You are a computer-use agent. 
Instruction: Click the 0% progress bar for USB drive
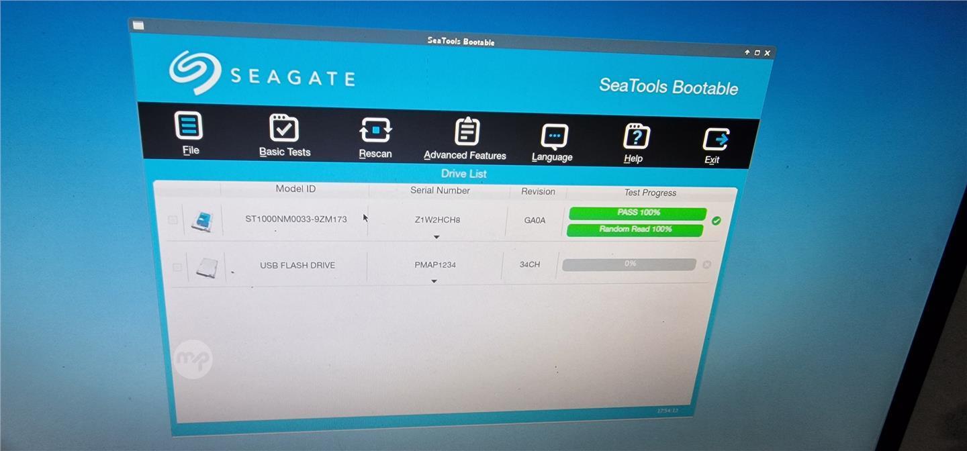629,264
